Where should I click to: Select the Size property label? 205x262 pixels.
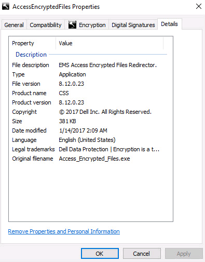pos(17,121)
